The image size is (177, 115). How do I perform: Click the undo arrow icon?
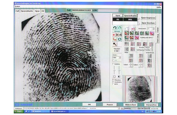point(115,28)
